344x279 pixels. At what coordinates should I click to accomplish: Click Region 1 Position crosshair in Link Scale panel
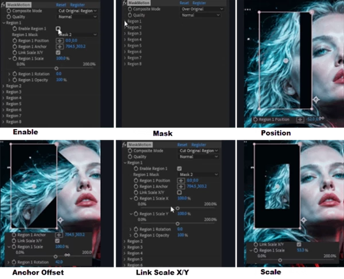(x=181, y=180)
